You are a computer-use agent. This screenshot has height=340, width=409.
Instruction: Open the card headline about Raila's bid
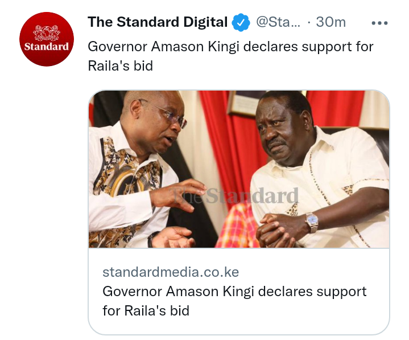(x=234, y=301)
